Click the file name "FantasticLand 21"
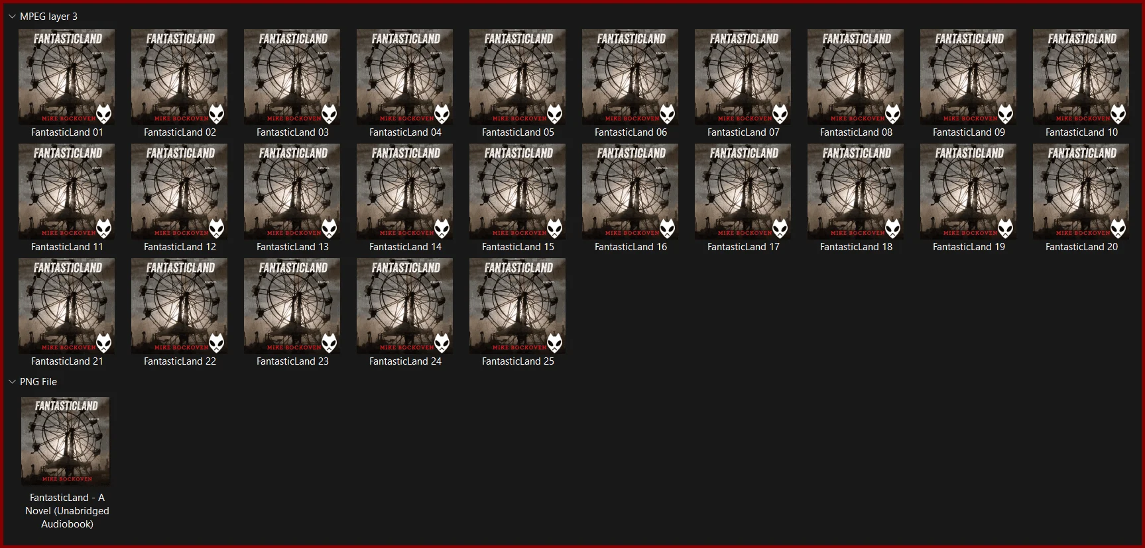 67,361
